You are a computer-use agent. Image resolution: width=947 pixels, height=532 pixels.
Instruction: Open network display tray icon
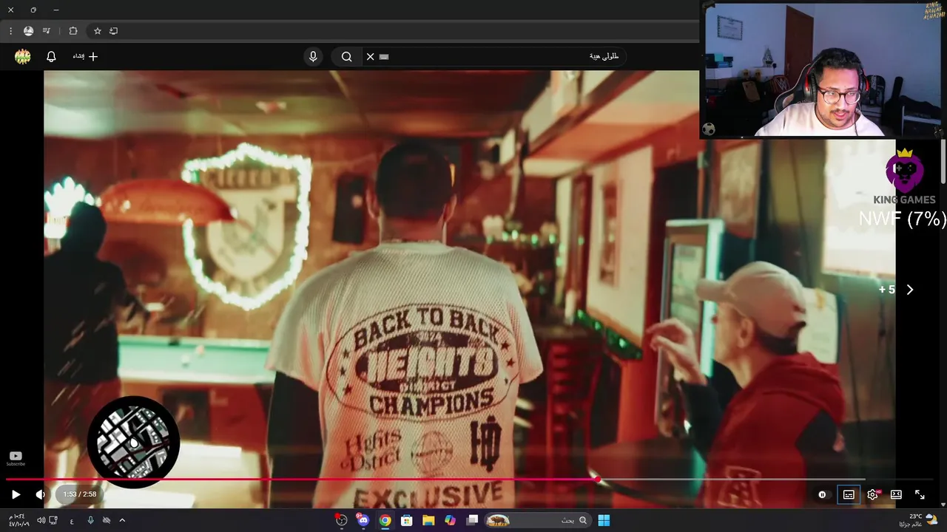point(54,520)
